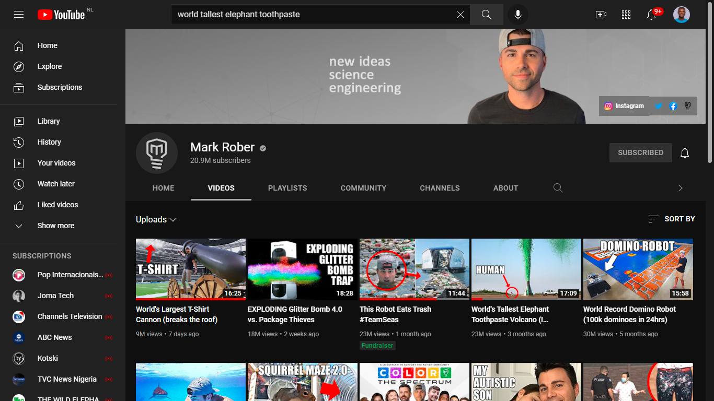Open Domino Robot video thumbnail
Screen dimensions: 714x401
638,269
